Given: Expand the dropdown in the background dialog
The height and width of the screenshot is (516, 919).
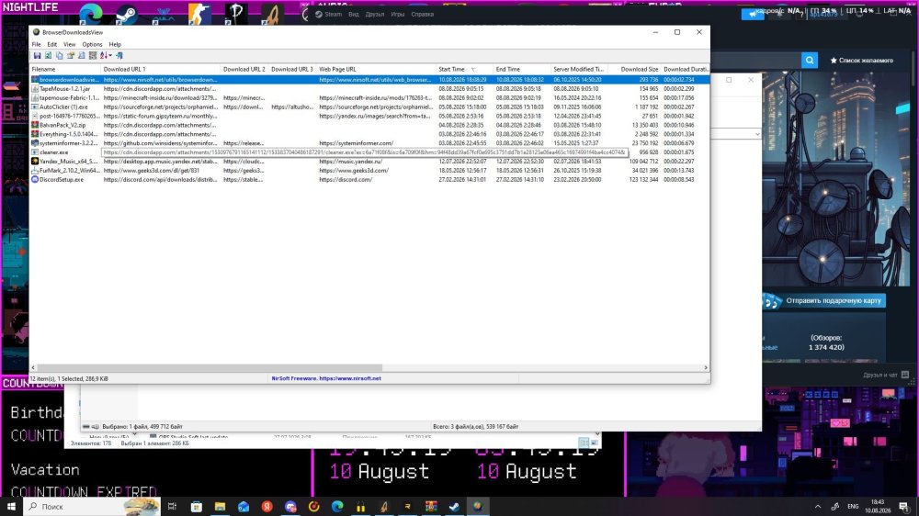Looking at the screenshot, I should coord(756,134).
